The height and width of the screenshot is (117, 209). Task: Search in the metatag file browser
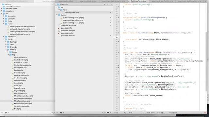(53, 113)
